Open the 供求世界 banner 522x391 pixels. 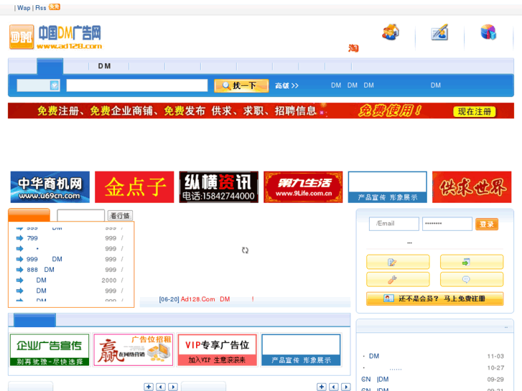pos(472,187)
